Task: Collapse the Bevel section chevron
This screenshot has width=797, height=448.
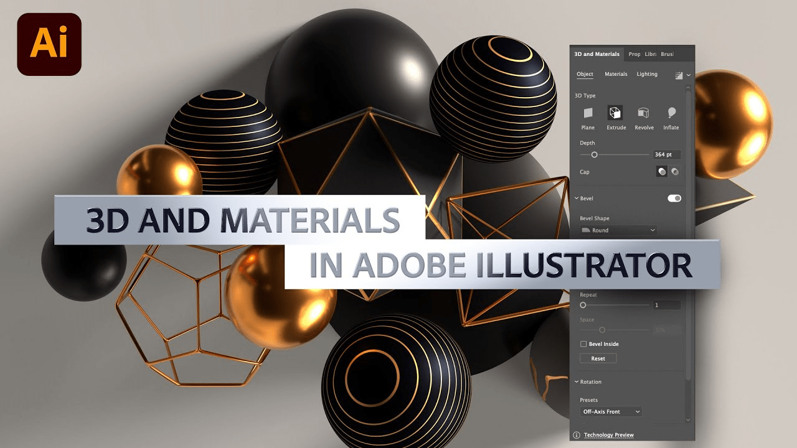Action: (577, 198)
